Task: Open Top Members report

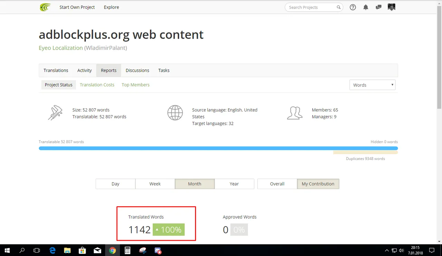Action: (x=135, y=85)
